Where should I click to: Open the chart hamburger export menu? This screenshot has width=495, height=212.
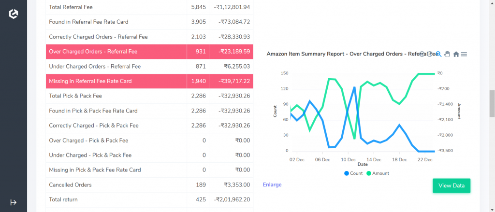464,54
